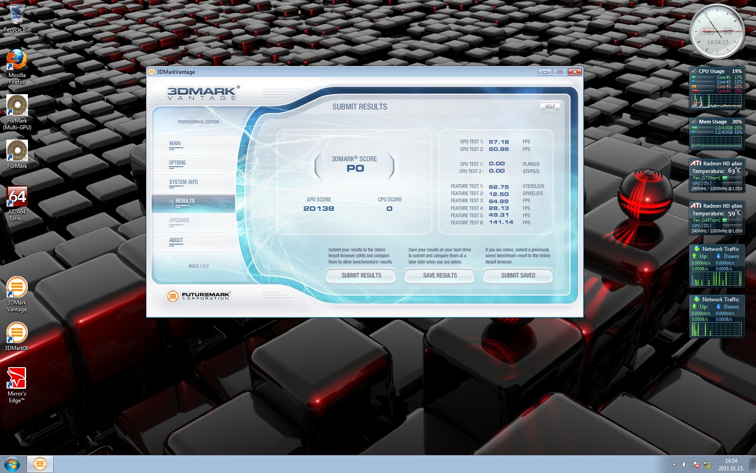The image size is (756, 473).
Task: Click the taskbar clock and date
Action: [x=731, y=464]
